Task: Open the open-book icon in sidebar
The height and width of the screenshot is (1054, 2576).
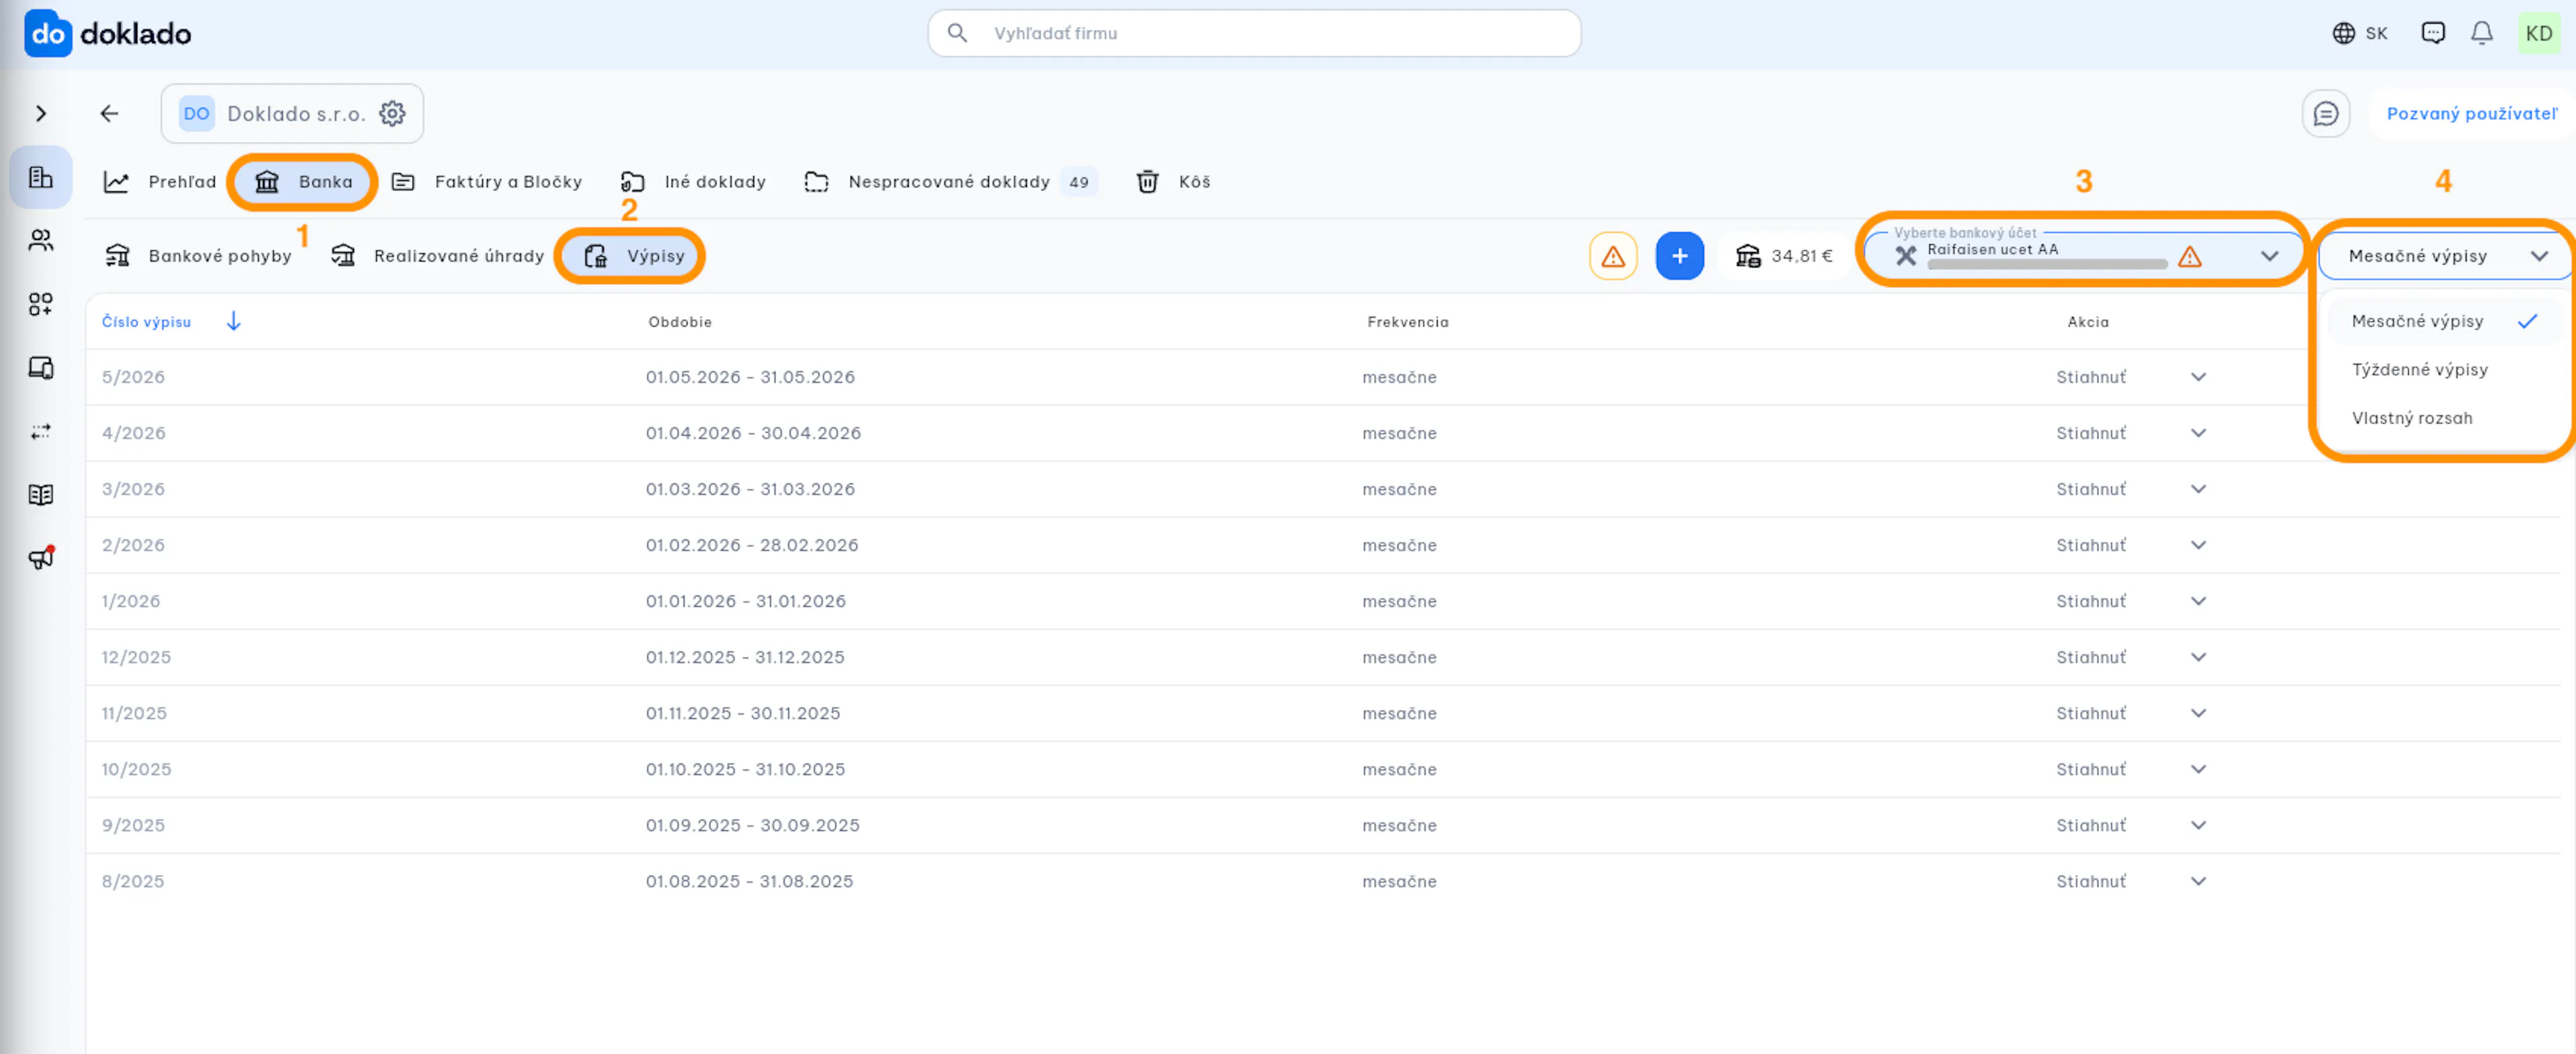Action: pos(41,495)
